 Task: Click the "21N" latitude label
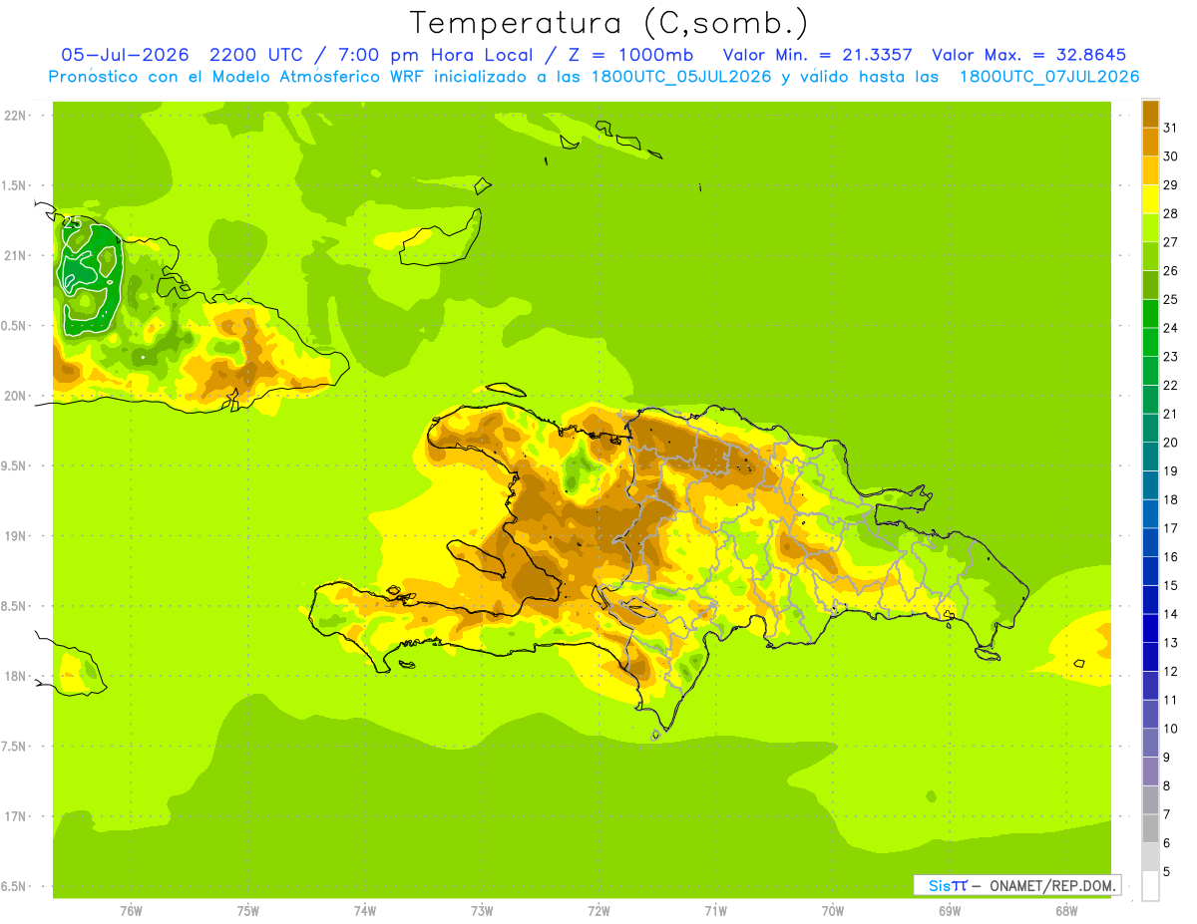click(15, 255)
